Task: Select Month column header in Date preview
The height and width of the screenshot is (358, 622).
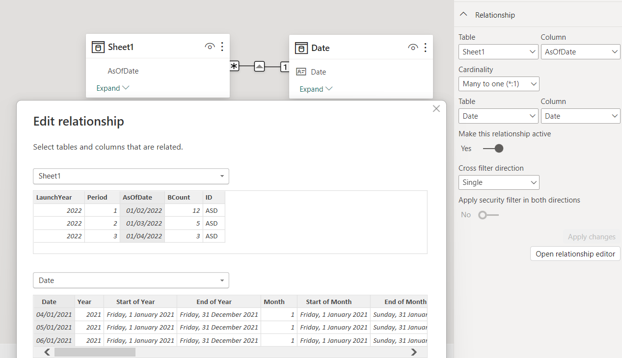Action: pos(279,302)
